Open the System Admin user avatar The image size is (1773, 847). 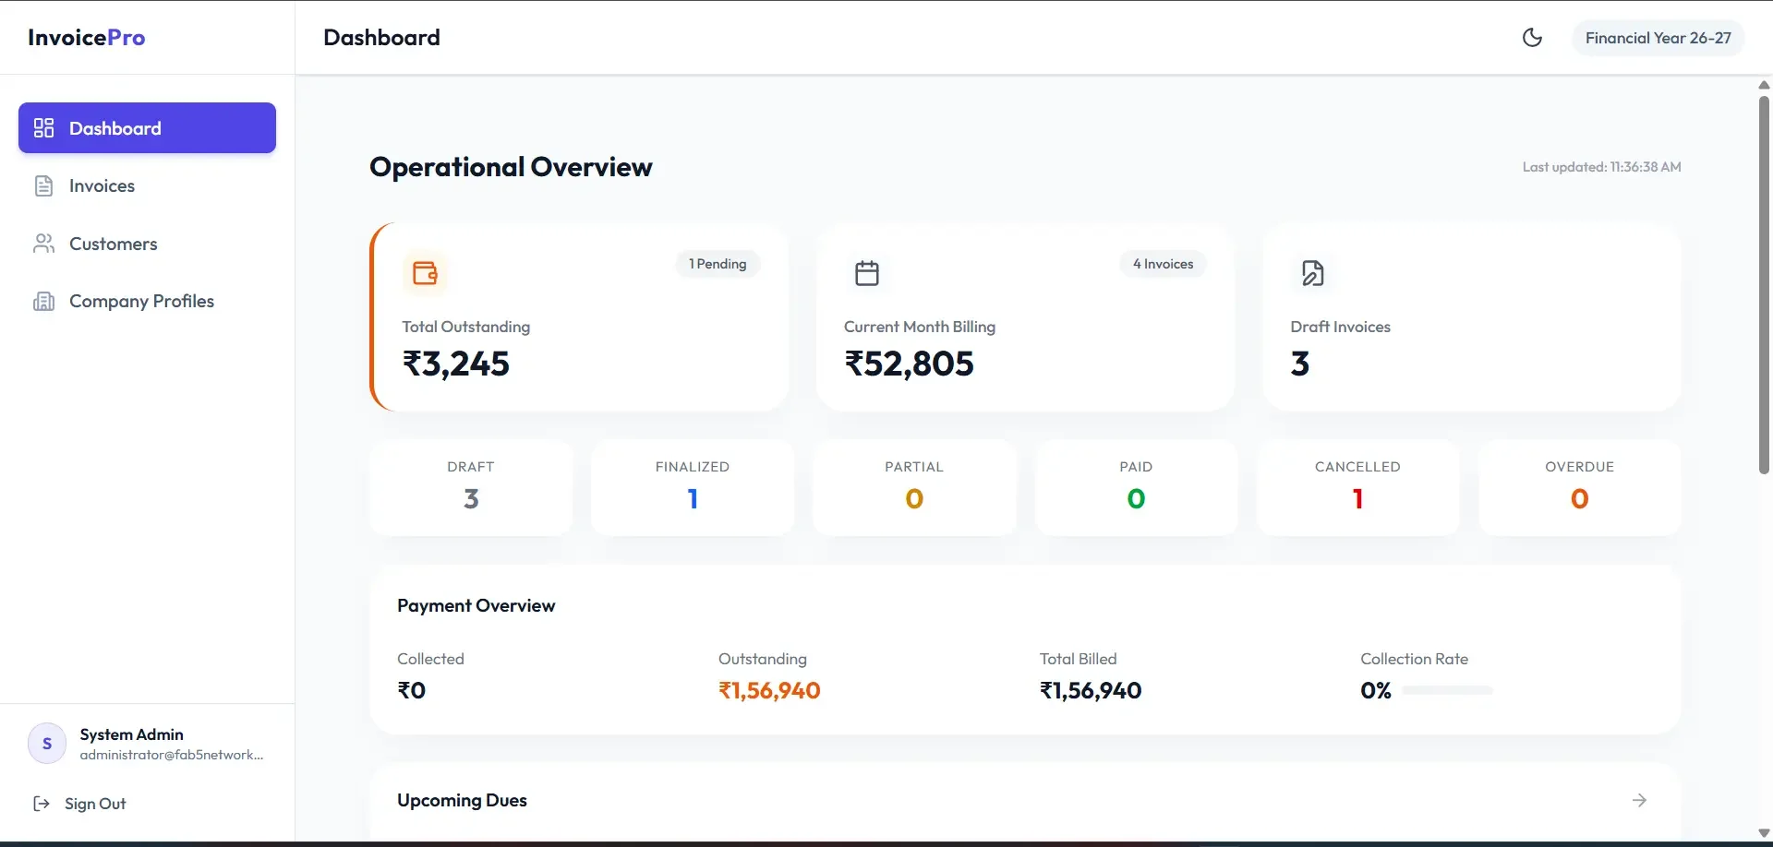[47, 744]
